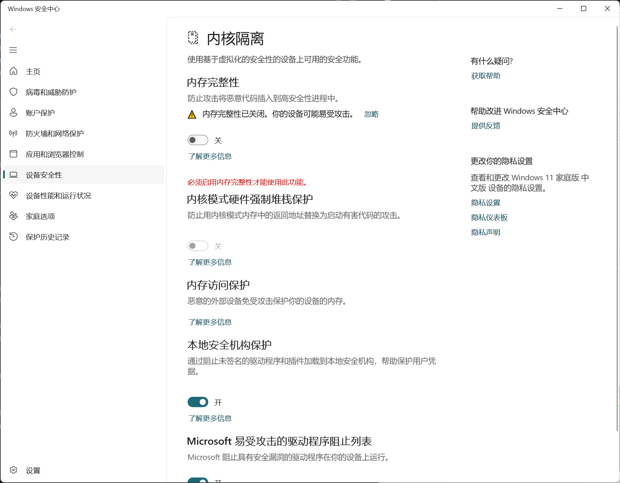
Task: Click the Microsoft 易受攻击的驱动程序阻止列表 heading
Action: click(x=279, y=441)
